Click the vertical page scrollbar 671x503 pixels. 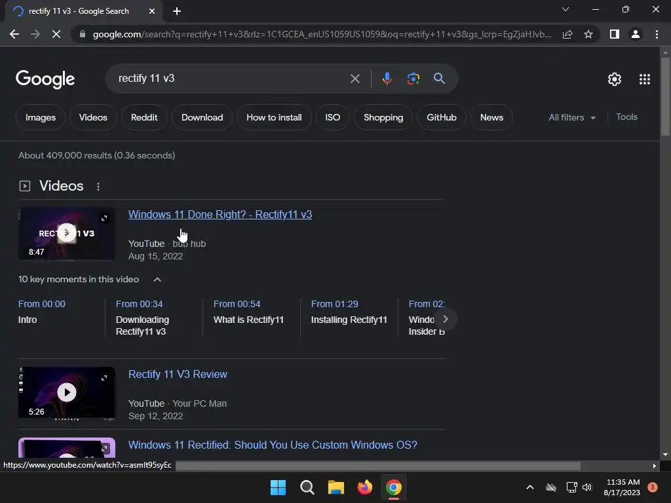click(665, 97)
